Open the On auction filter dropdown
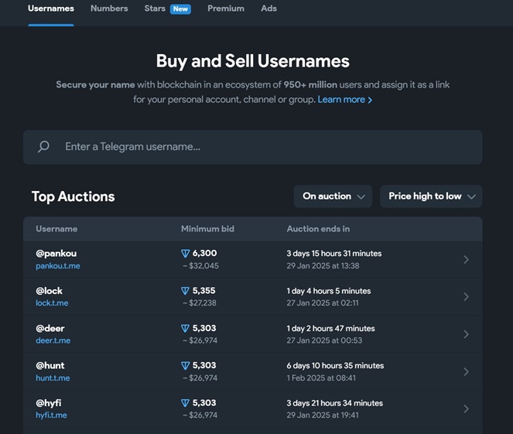 [333, 196]
